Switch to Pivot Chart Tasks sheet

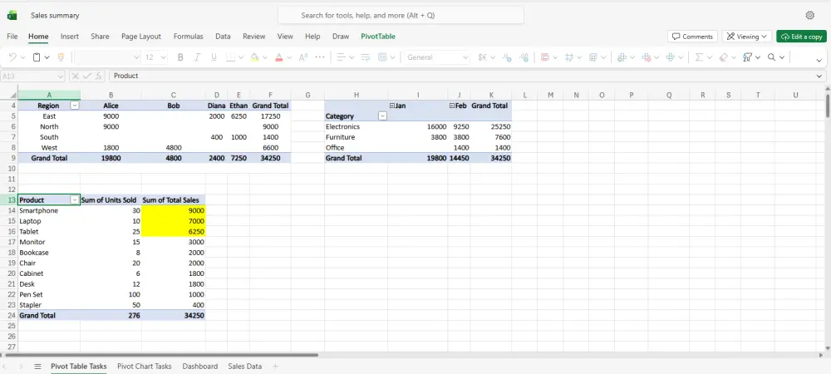(144, 366)
